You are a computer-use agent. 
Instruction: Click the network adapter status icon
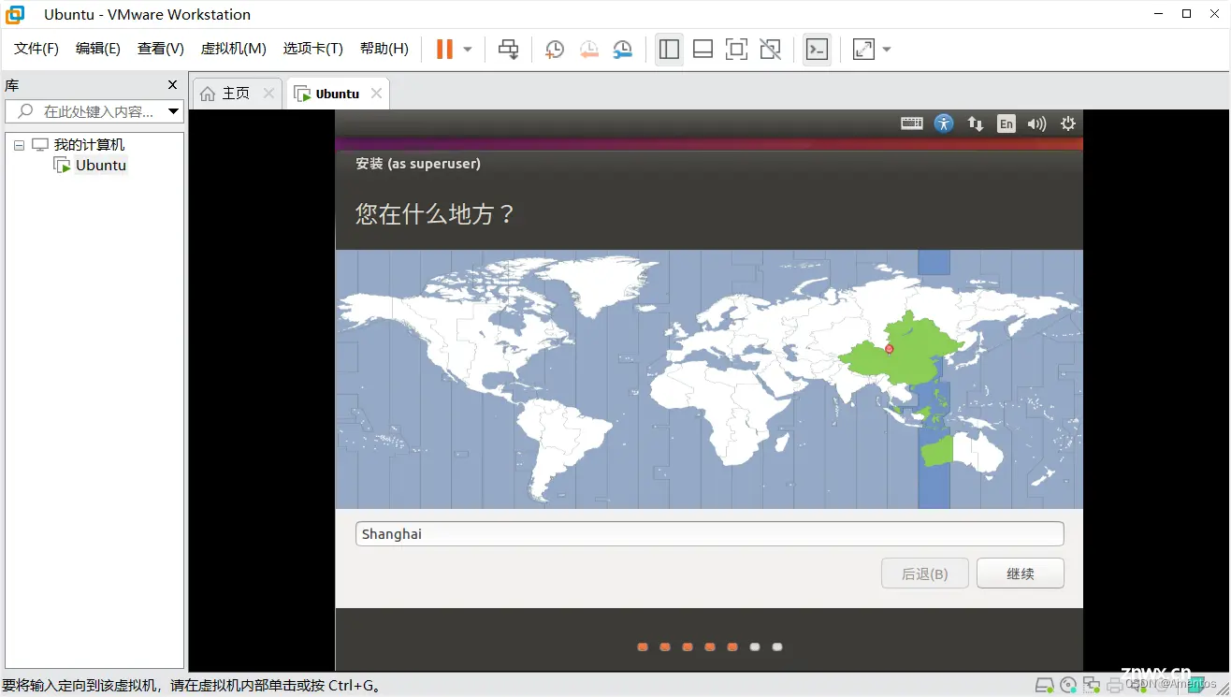(x=1091, y=686)
